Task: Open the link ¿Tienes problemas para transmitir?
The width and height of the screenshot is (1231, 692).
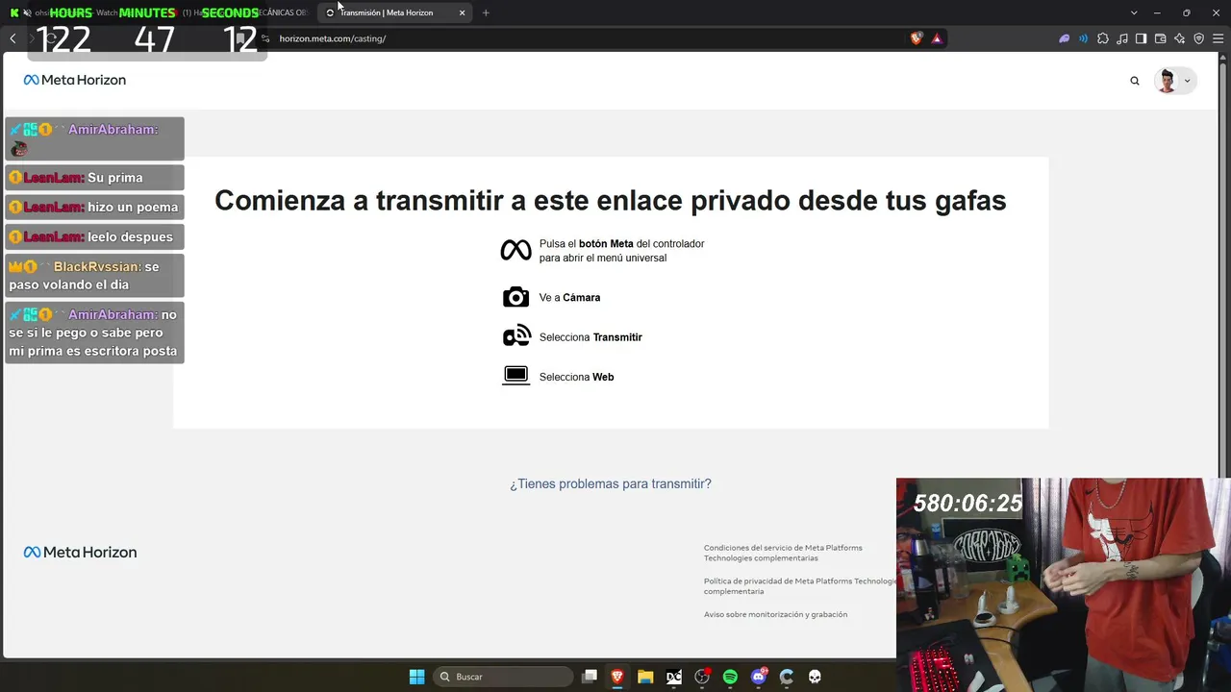Action: [611, 483]
